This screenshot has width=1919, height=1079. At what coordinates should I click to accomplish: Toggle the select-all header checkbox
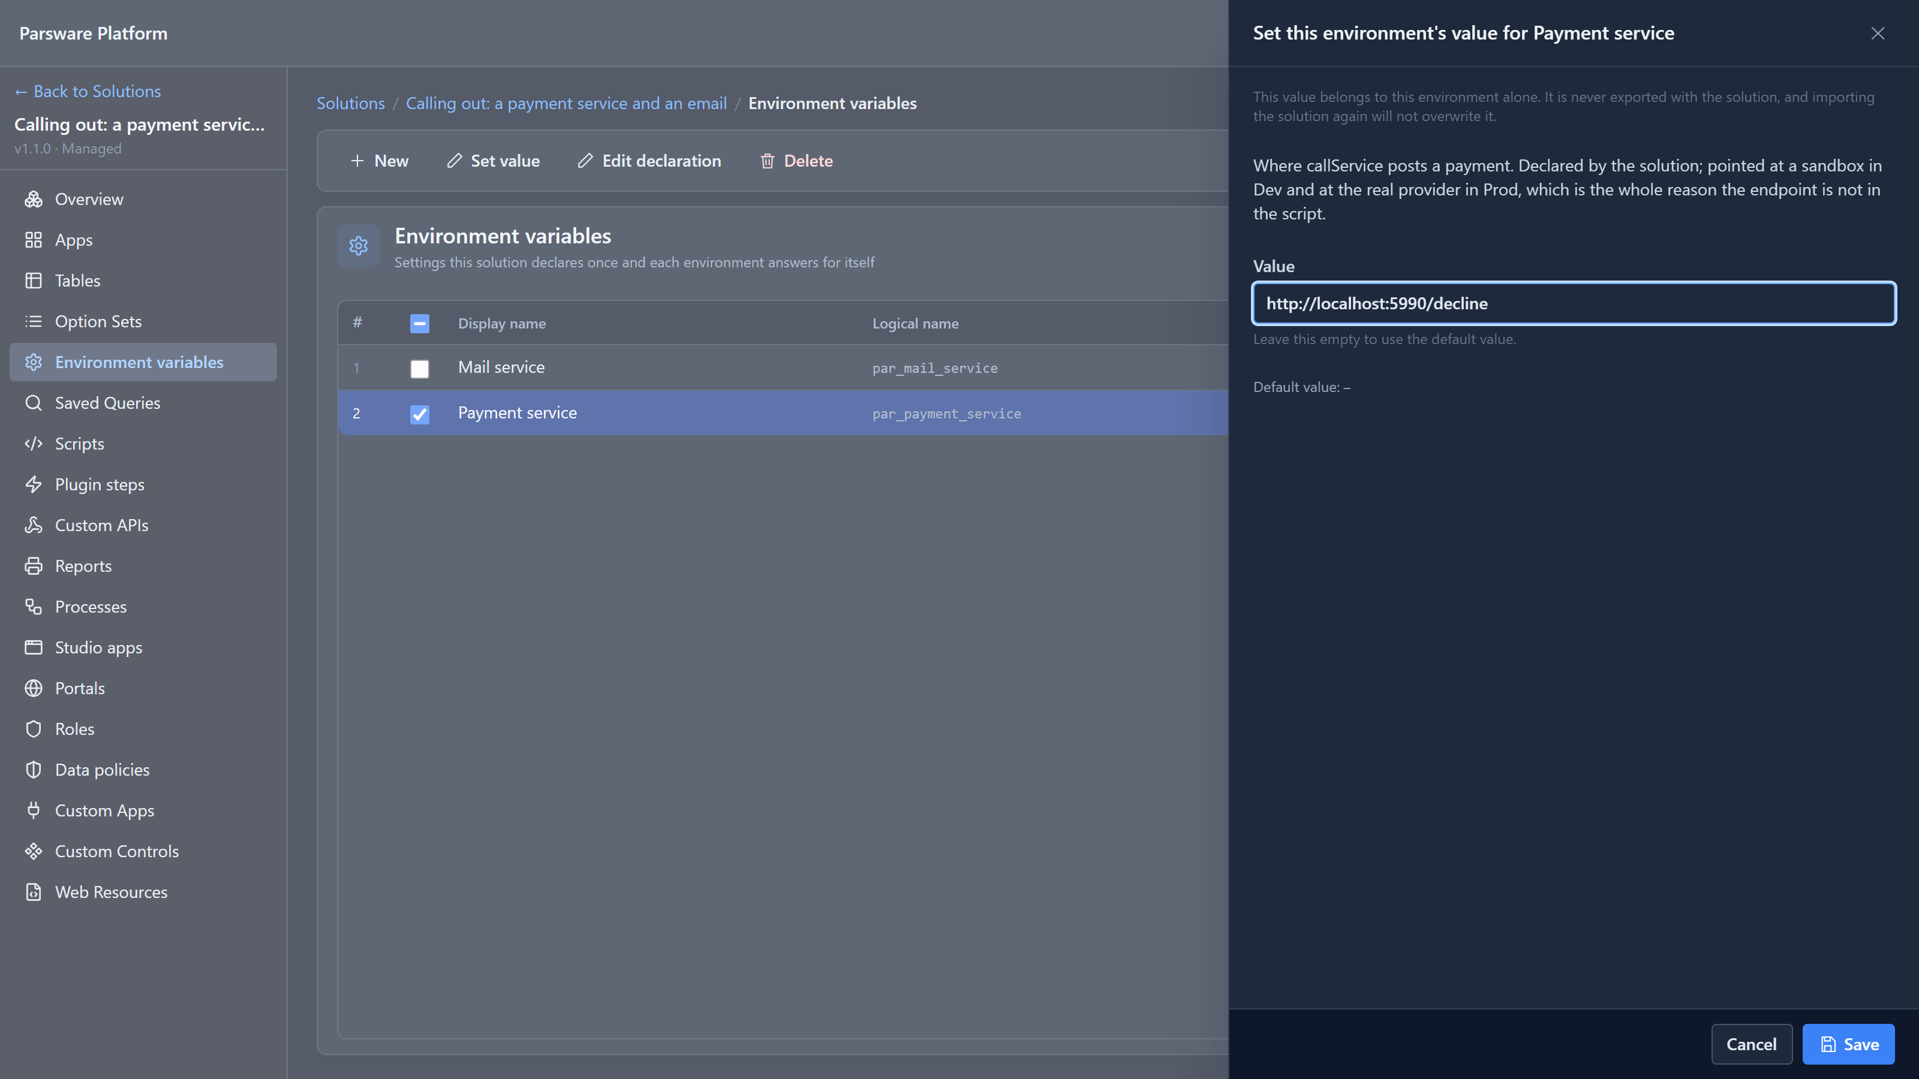tap(419, 323)
